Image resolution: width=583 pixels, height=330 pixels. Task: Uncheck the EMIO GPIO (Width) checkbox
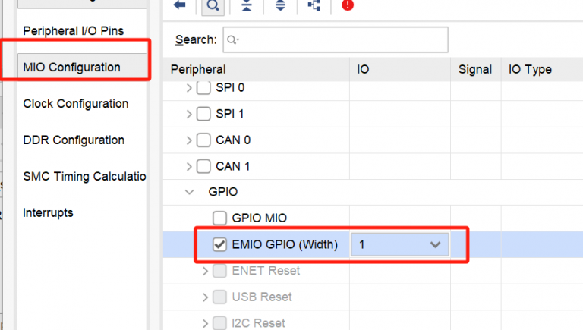pyautogui.click(x=219, y=244)
